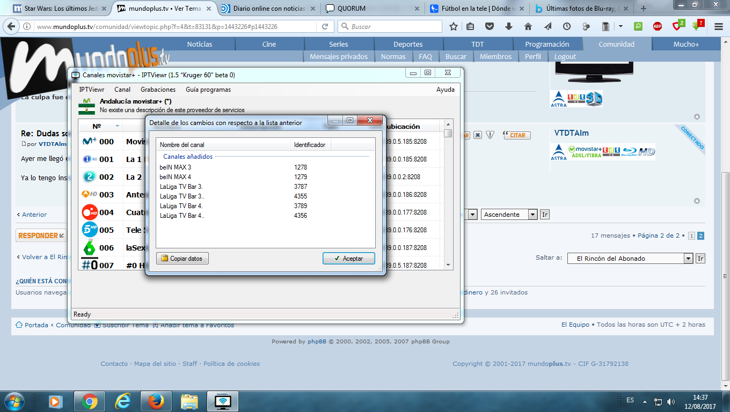
Task: Click the Copiar datos button
Action: pos(182,259)
